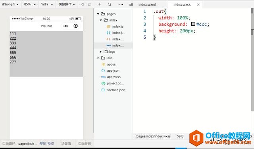The image size is (254, 149).
Task: Click the wxss icon of app.wxss
Action: point(103,77)
